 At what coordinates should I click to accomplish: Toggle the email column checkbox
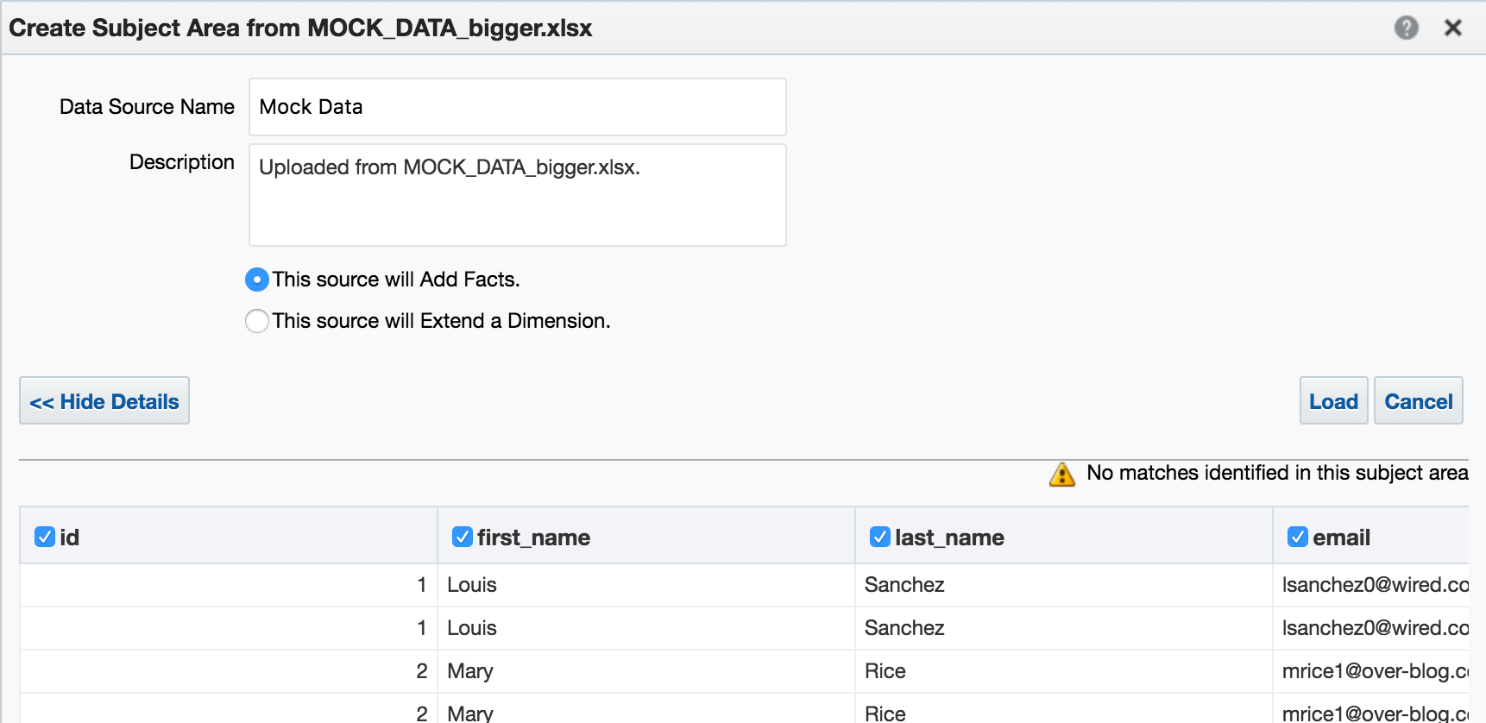pyautogui.click(x=1298, y=537)
